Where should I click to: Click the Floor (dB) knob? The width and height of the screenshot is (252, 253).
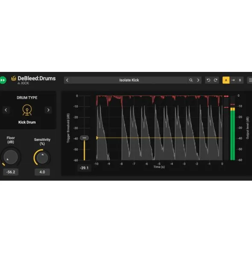tap(11, 157)
